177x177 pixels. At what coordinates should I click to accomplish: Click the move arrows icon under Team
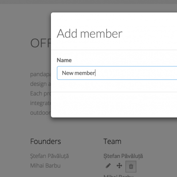119,165
